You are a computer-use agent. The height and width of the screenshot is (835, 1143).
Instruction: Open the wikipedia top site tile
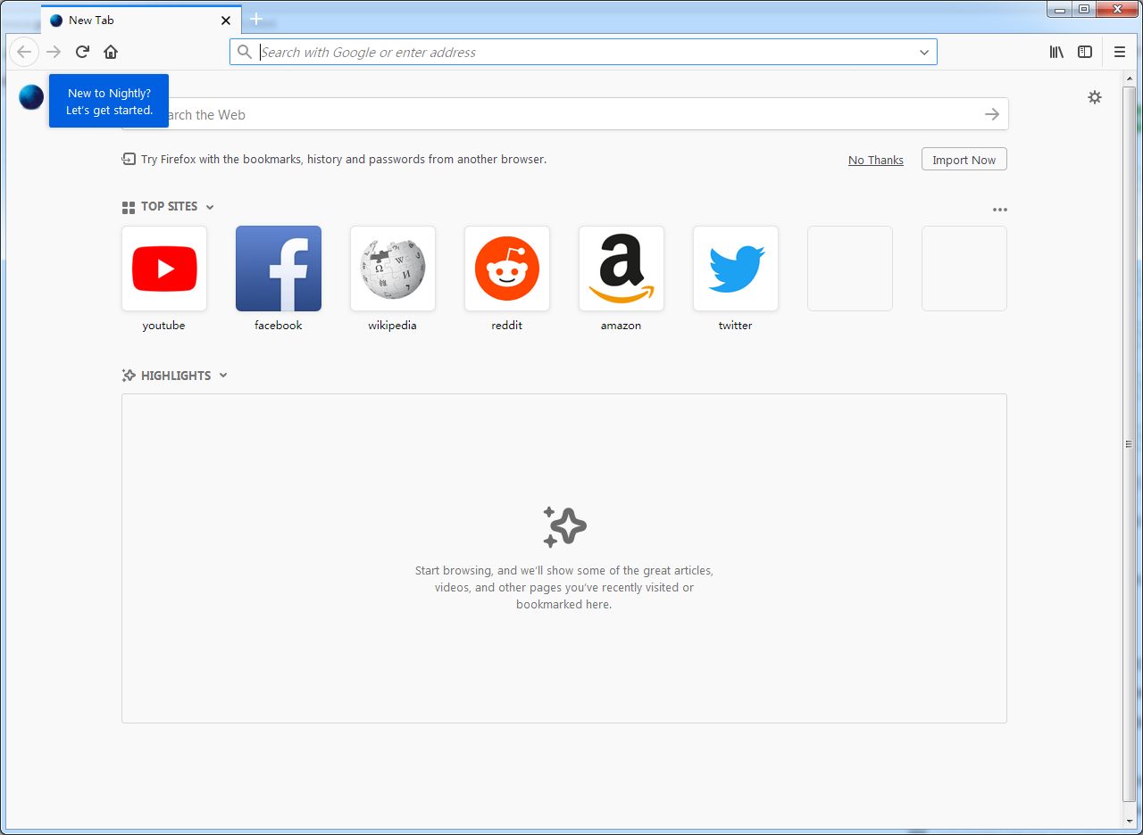[393, 269]
